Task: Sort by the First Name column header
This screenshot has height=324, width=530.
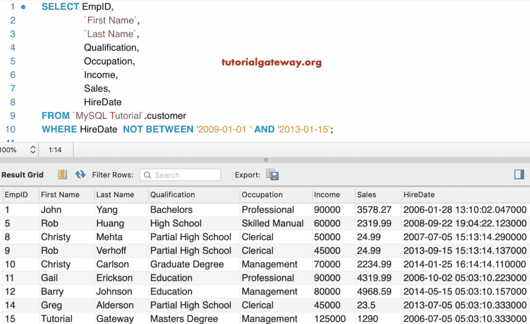Action: click(60, 195)
